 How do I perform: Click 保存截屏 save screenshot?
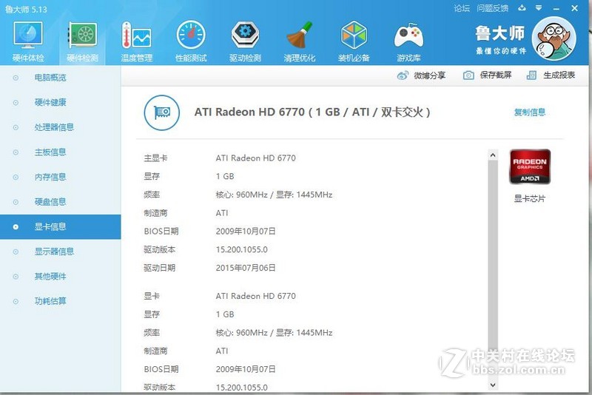(x=496, y=75)
